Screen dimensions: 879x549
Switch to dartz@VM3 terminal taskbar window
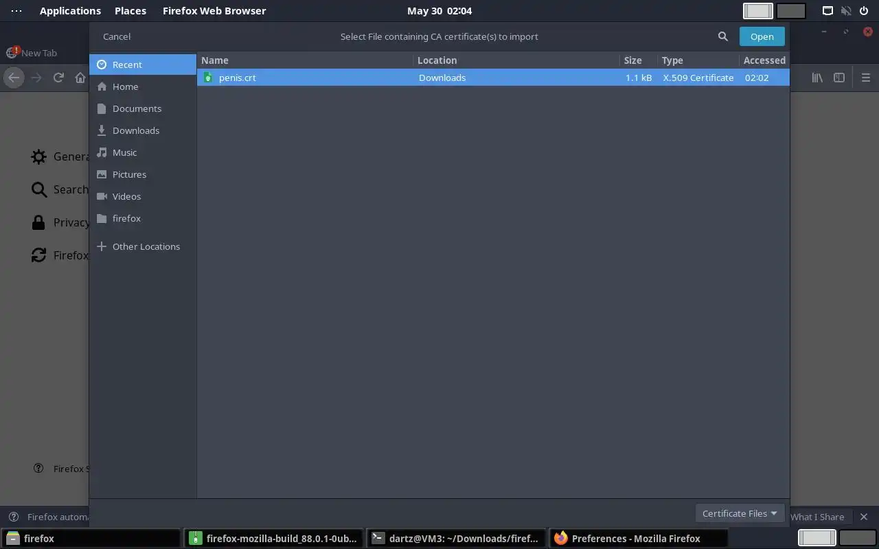tap(457, 538)
